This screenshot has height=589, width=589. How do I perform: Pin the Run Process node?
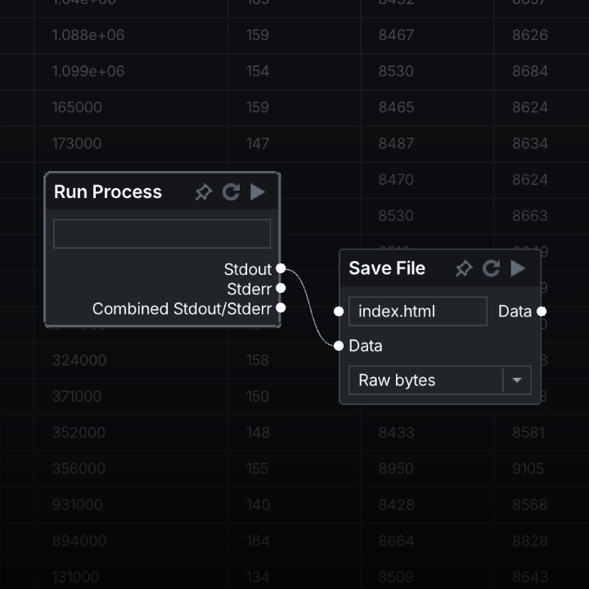[x=204, y=192]
